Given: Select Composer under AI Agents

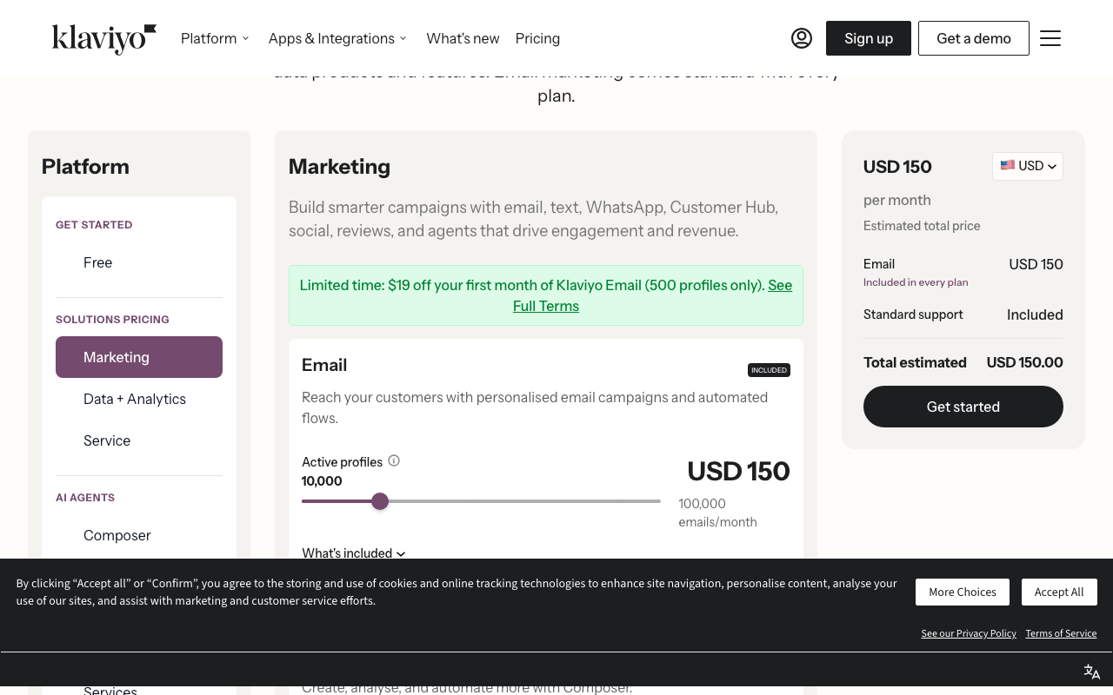Looking at the screenshot, I should (139, 535).
